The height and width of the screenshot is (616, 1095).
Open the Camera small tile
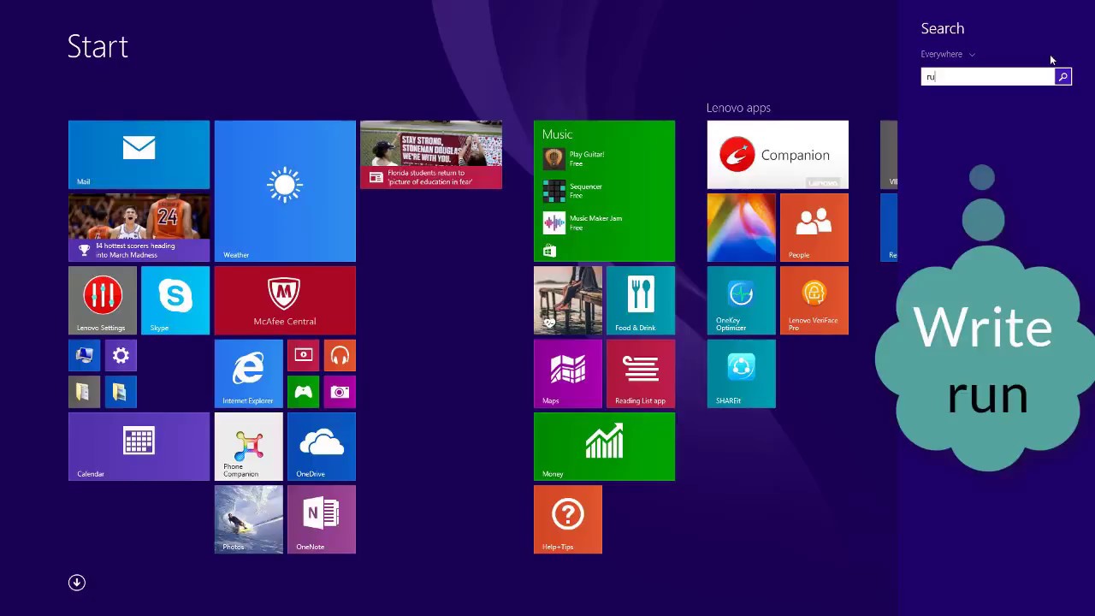tap(340, 392)
